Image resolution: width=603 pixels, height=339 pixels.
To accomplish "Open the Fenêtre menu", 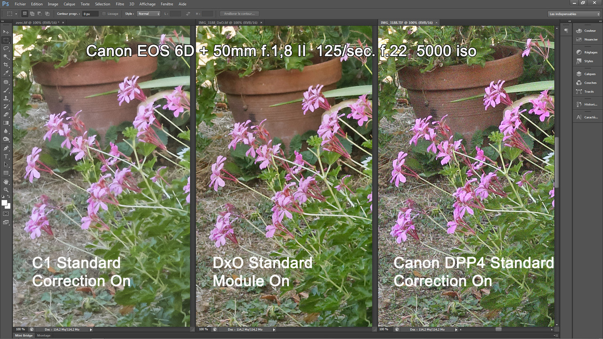I will (x=167, y=4).
